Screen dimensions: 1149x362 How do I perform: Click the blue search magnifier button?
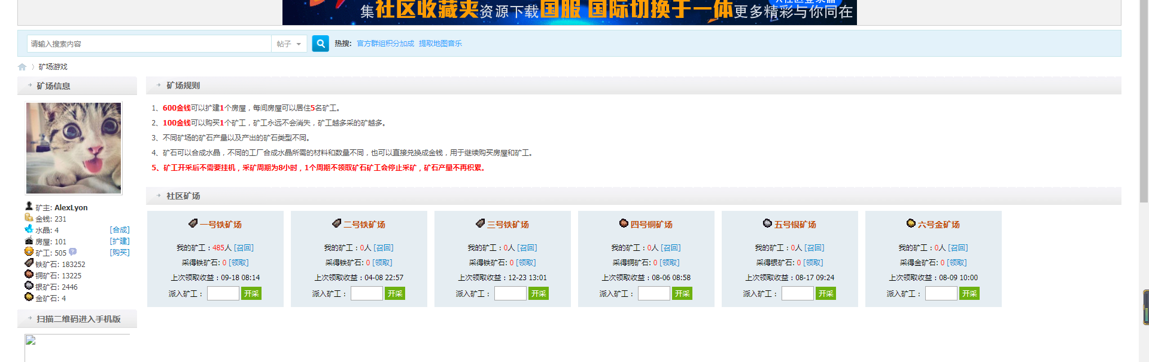(320, 44)
